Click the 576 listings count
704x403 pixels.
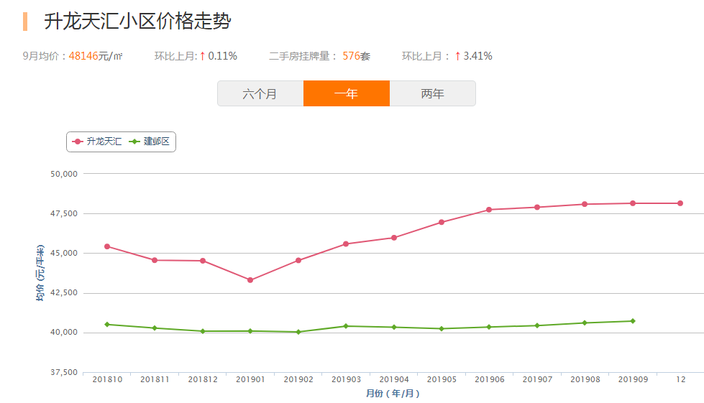(x=351, y=56)
